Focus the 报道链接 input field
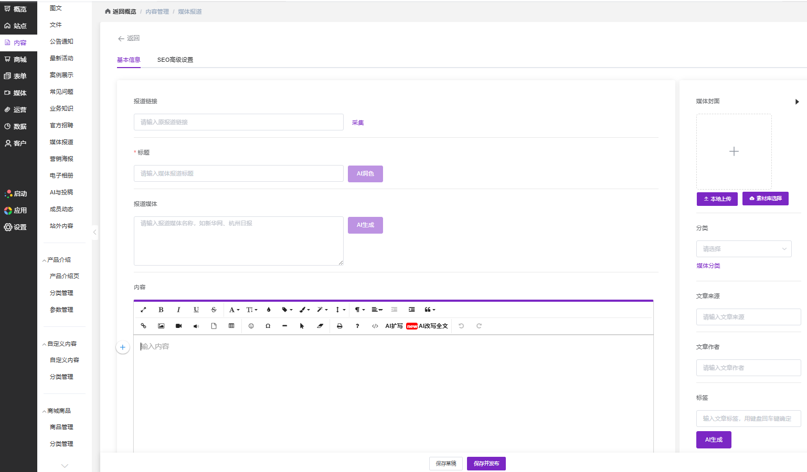Image resolution: width=807 pixels, height=472 pixels. pos(239,122)
